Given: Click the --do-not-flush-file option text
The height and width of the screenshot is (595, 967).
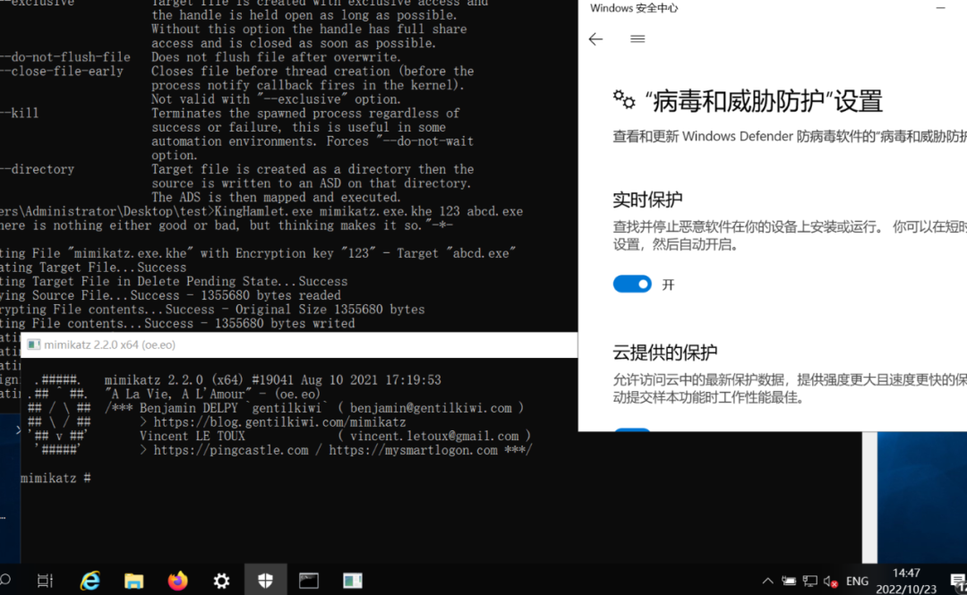Looking at the screenshot, I should tap(65, 57).
